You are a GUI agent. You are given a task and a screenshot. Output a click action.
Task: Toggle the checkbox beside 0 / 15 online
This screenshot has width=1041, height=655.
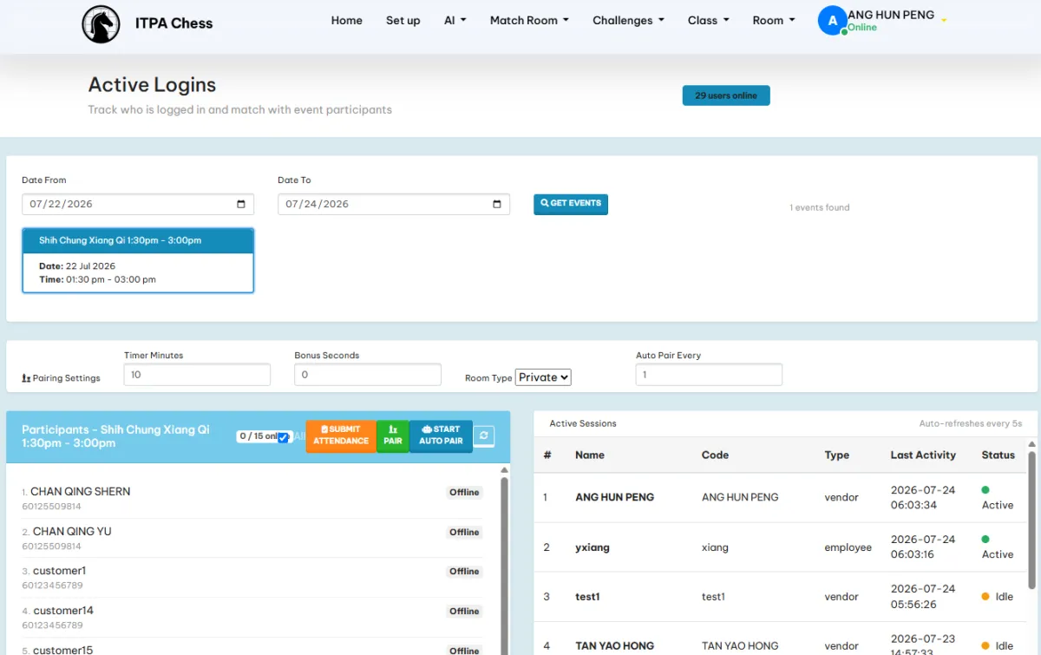tap(283, 437)
